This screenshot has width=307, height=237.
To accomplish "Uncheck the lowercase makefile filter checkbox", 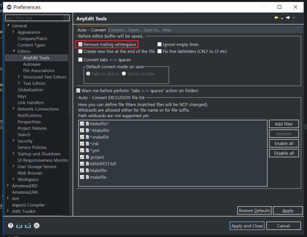I will (82, 177).
